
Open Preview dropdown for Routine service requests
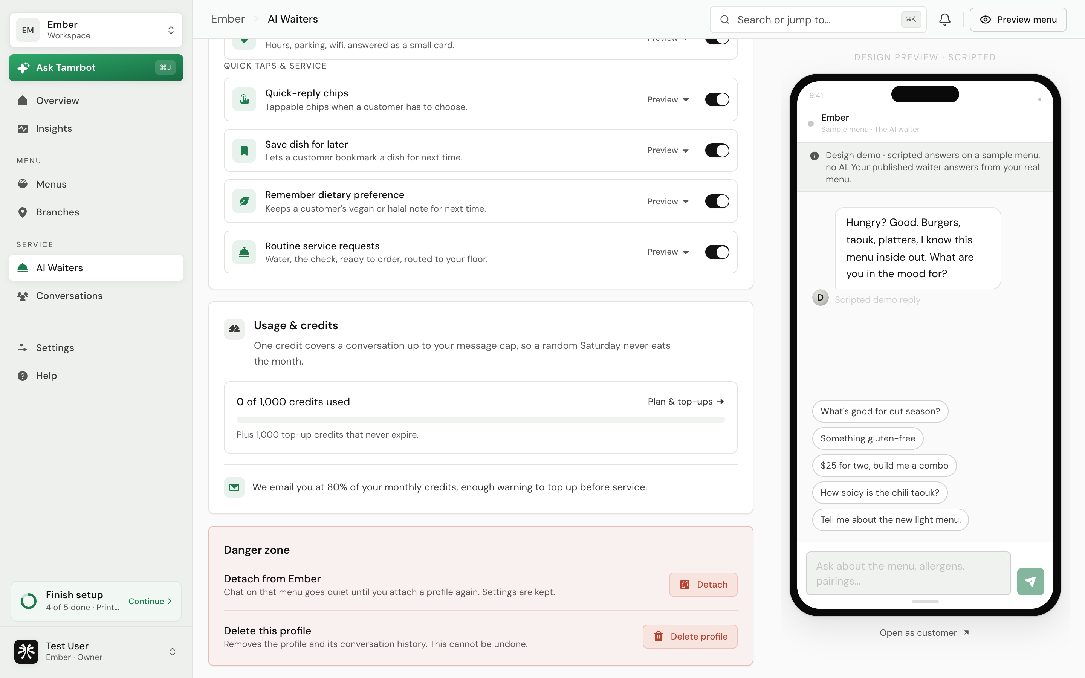pyautogui.click(x=668, y=252)
